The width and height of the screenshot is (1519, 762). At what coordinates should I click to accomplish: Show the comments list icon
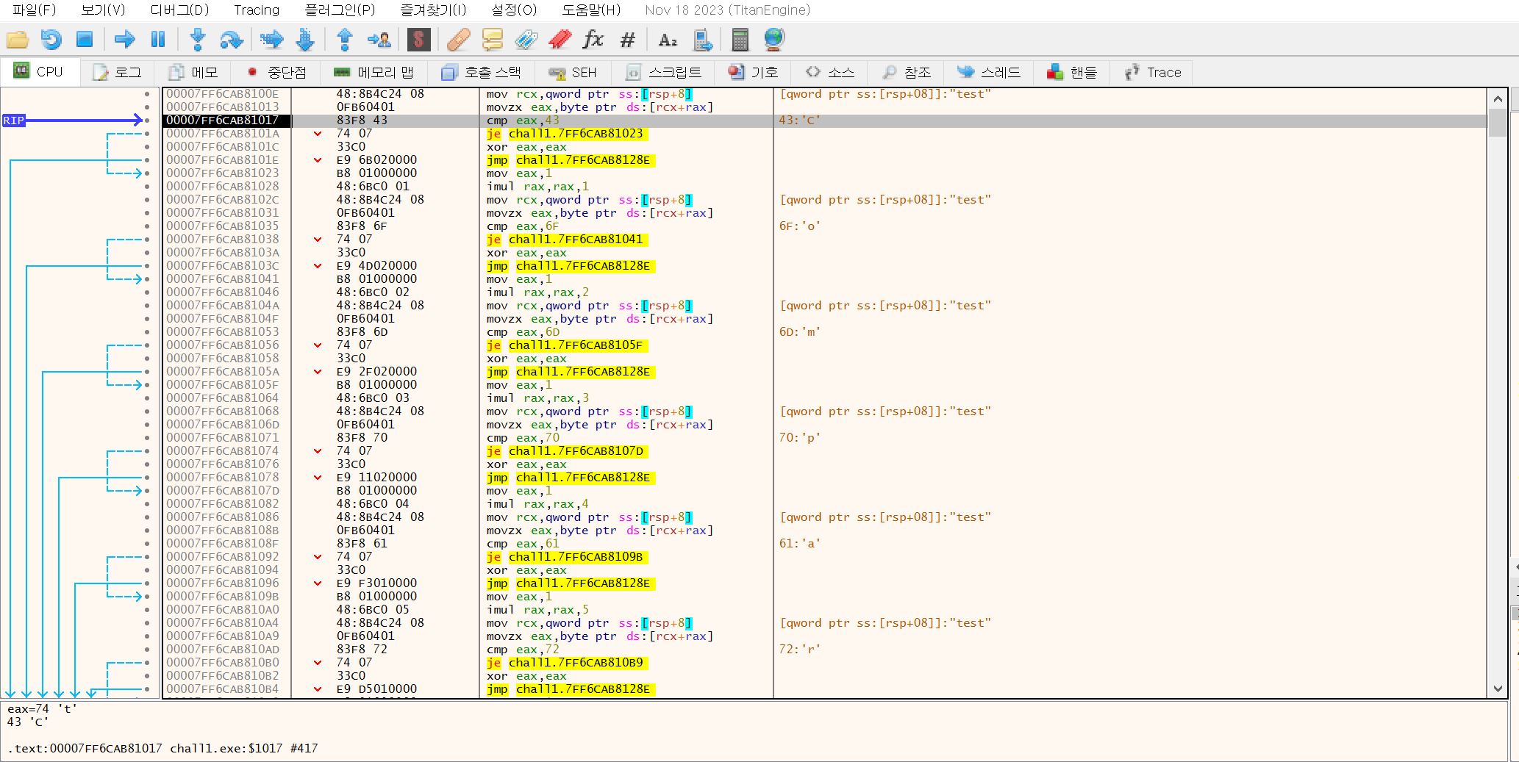point(492,40)
